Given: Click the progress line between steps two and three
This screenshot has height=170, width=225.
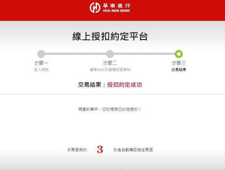Looking at the screenshot, I should [144, 54].
